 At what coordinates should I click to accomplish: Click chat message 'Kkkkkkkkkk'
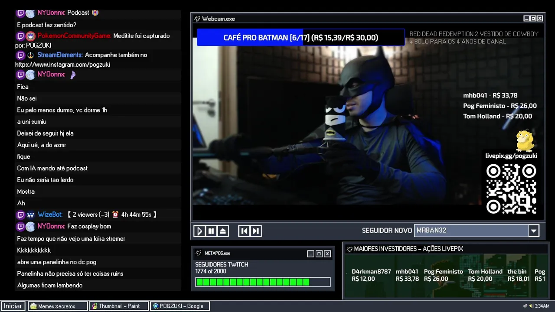[x=34, y=250]
